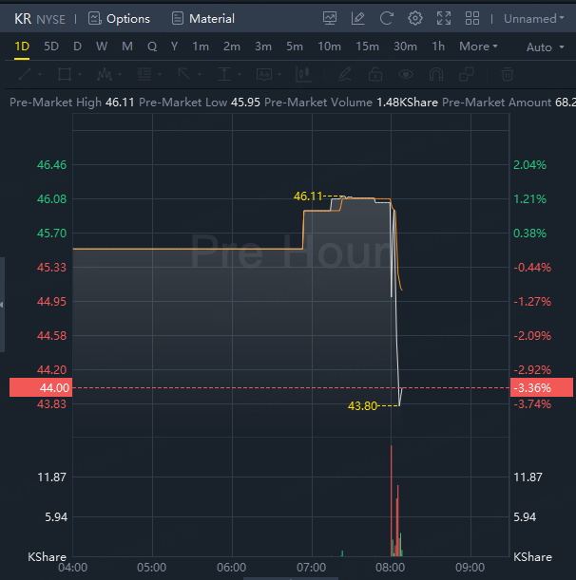Open the multi-chart grid layout icon
576x580 pixels.
click(x=472, y=18)
